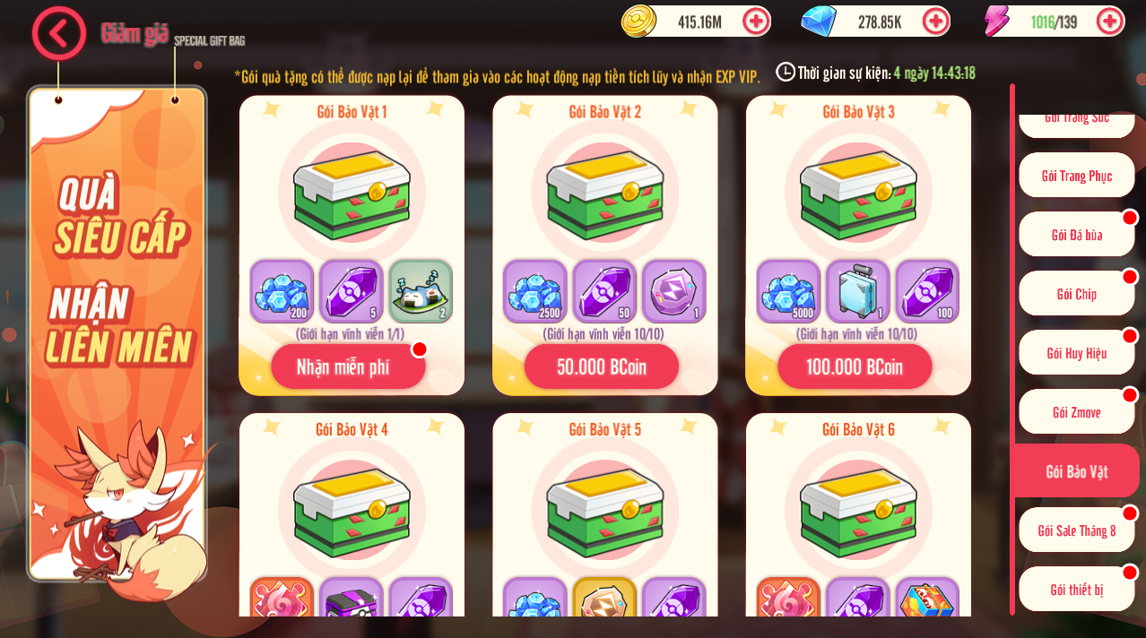Tap the blue diamond currency icon

click(819, 21)
